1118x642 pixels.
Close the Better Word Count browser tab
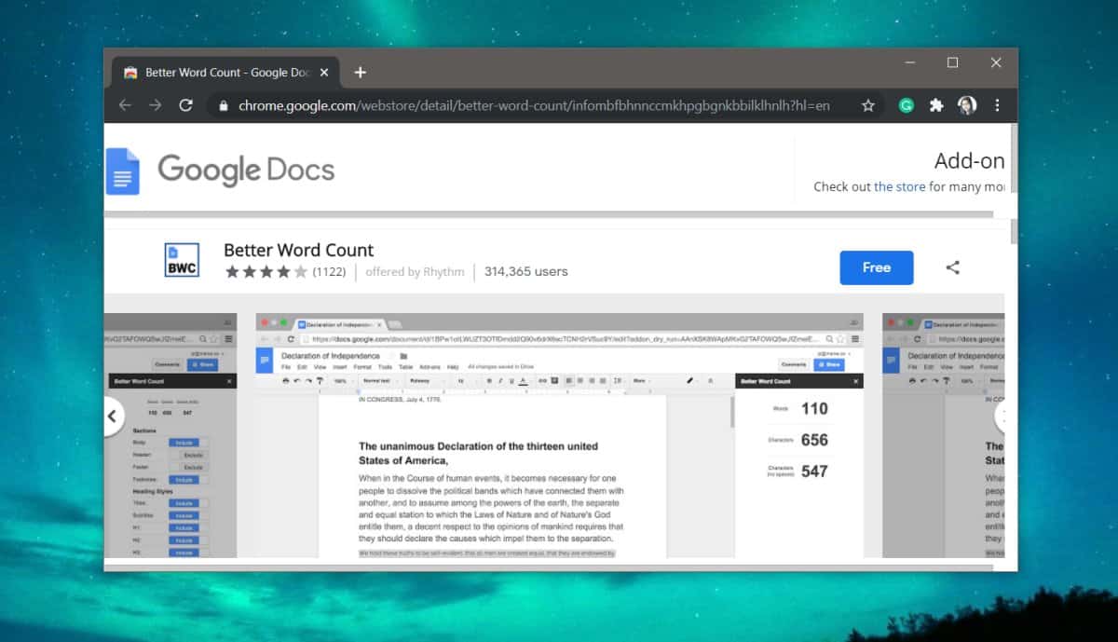(322, 72)
